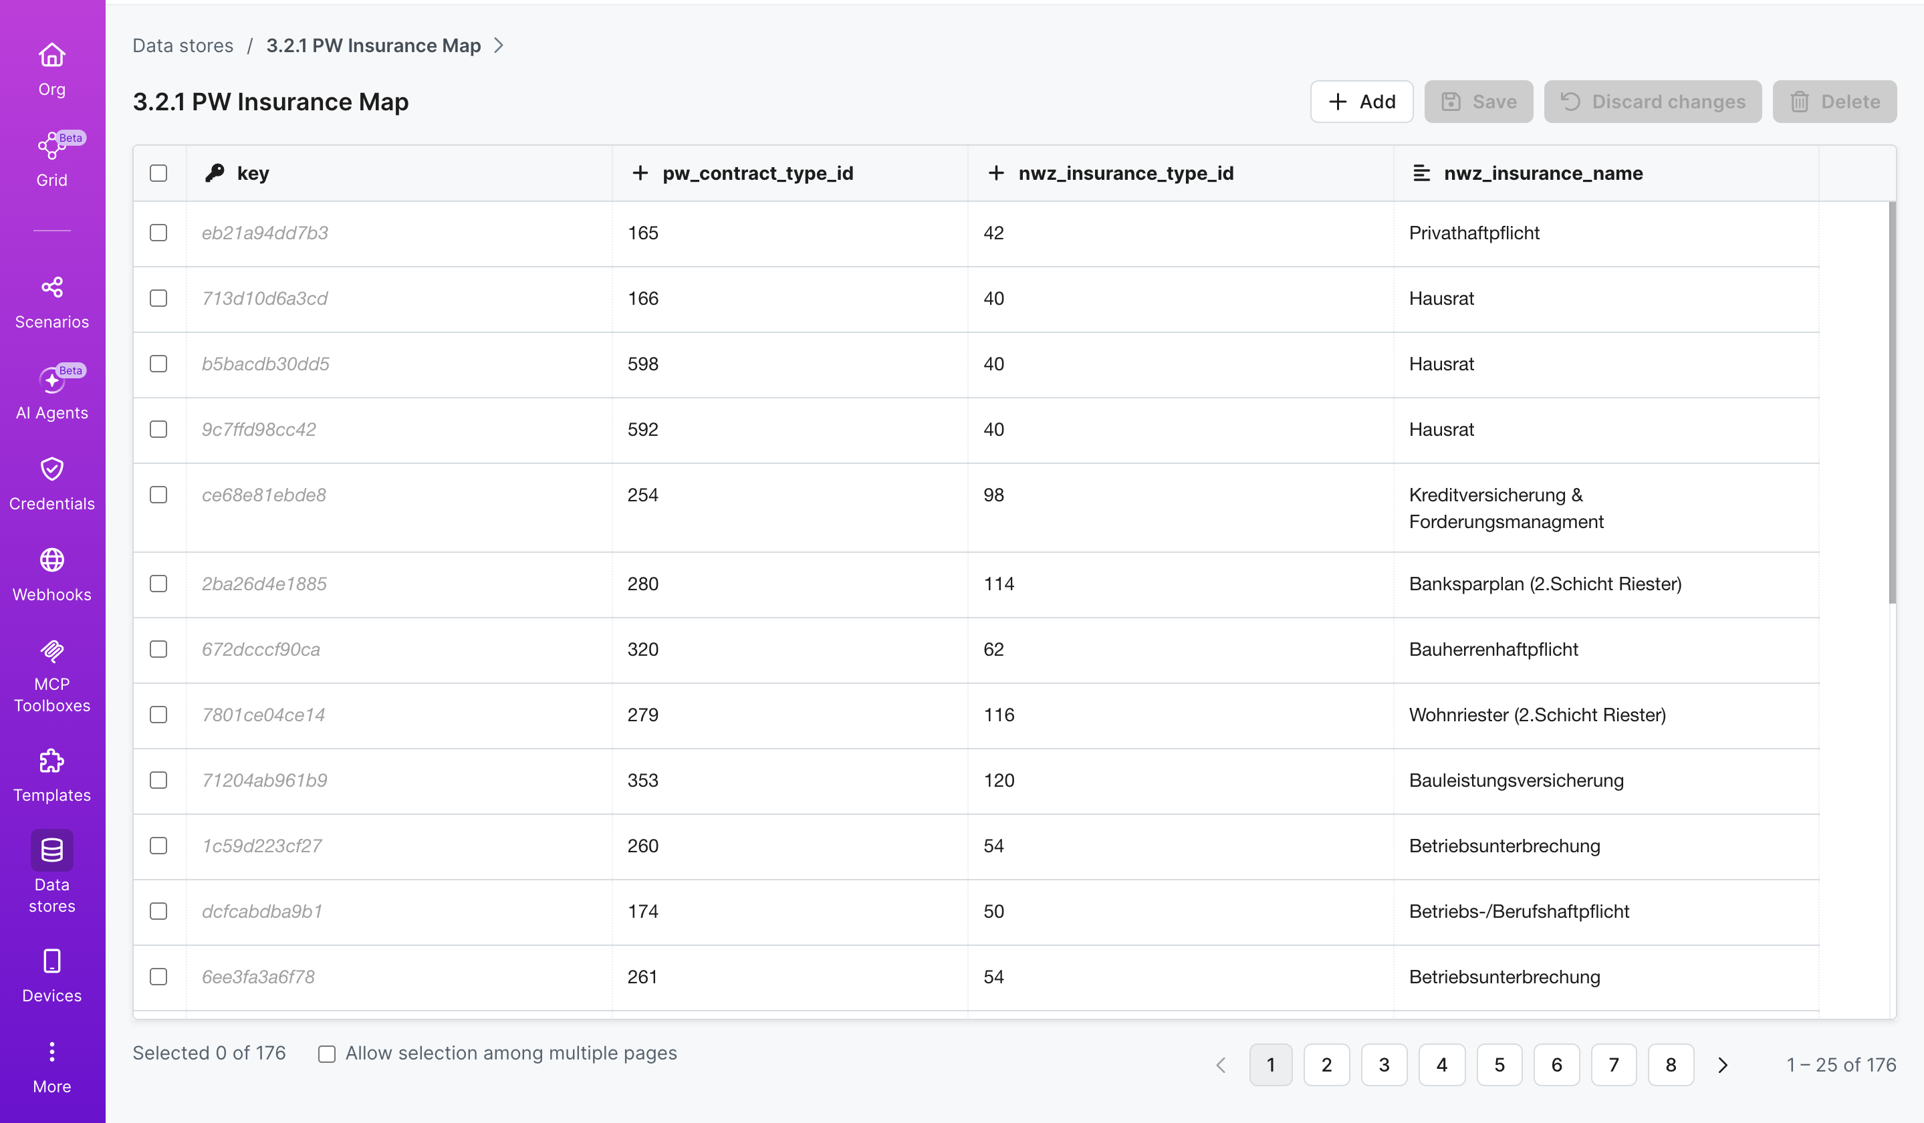The height and width of the screenshot is (1123, 1924).
Task: Open the Templates puzzle icon
Action: click(52, 761)
